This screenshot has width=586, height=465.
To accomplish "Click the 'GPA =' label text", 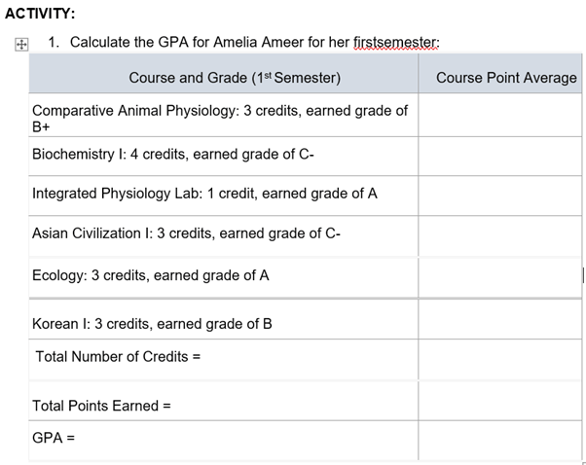I will pos(54,438).
